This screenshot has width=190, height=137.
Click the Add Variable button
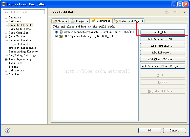coord(163,46)
